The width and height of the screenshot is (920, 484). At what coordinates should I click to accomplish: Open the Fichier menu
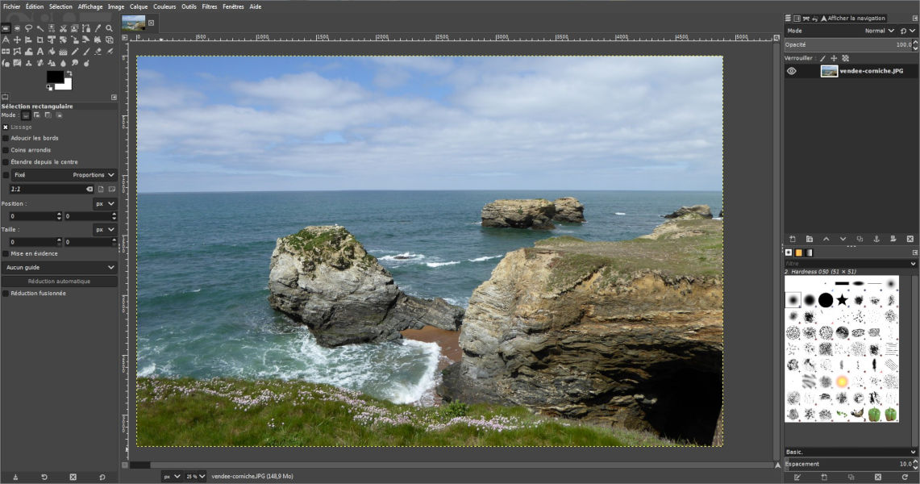click(x=12, y=6)
